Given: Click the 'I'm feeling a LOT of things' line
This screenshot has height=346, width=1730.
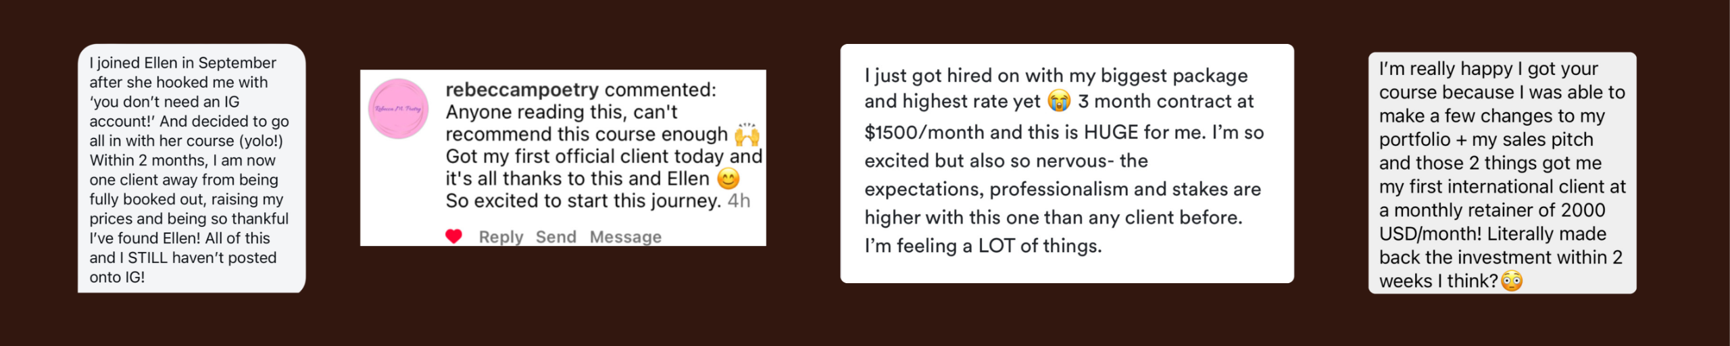Looking at the screenshot, I should pyautogui.click(x=983, y=246).
